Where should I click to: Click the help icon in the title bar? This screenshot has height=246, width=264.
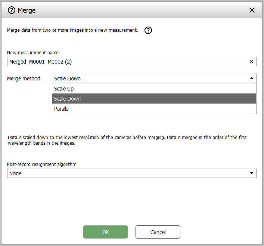tap(12, 10)
